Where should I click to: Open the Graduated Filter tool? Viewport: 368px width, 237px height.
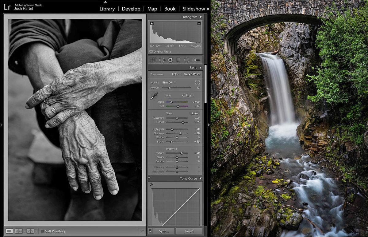point(178,60)
